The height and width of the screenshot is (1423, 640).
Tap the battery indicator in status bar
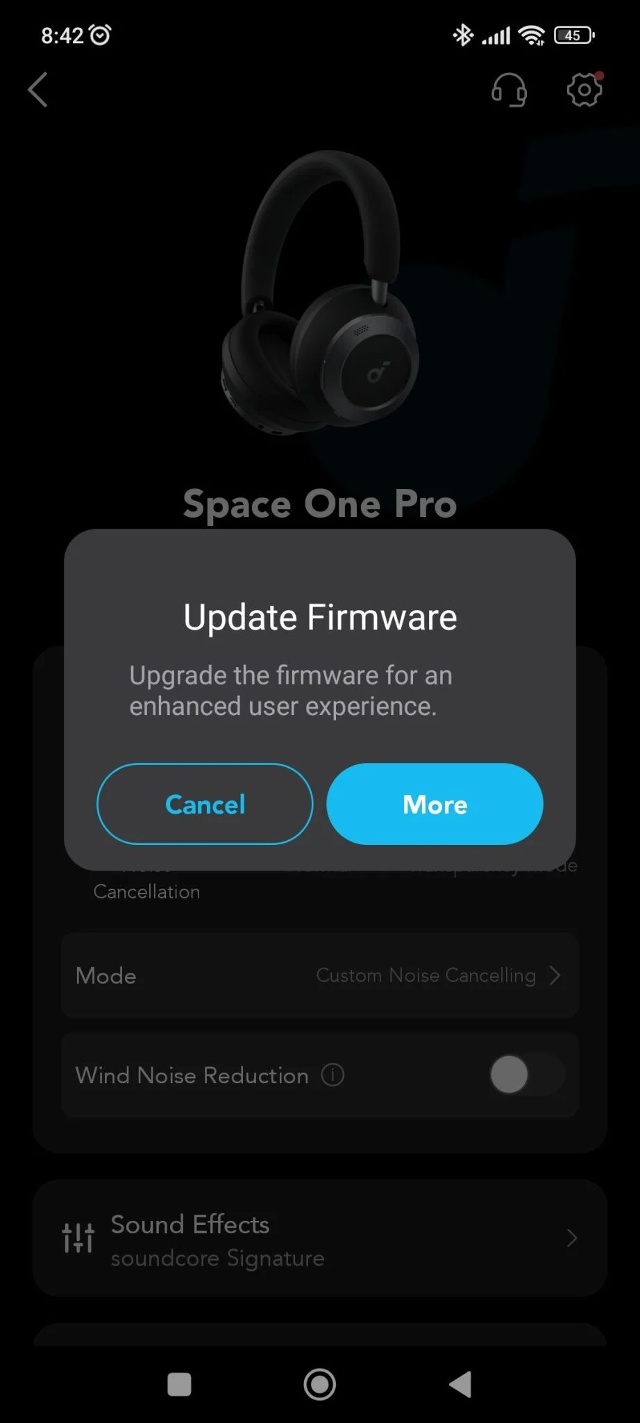point(574,35)
